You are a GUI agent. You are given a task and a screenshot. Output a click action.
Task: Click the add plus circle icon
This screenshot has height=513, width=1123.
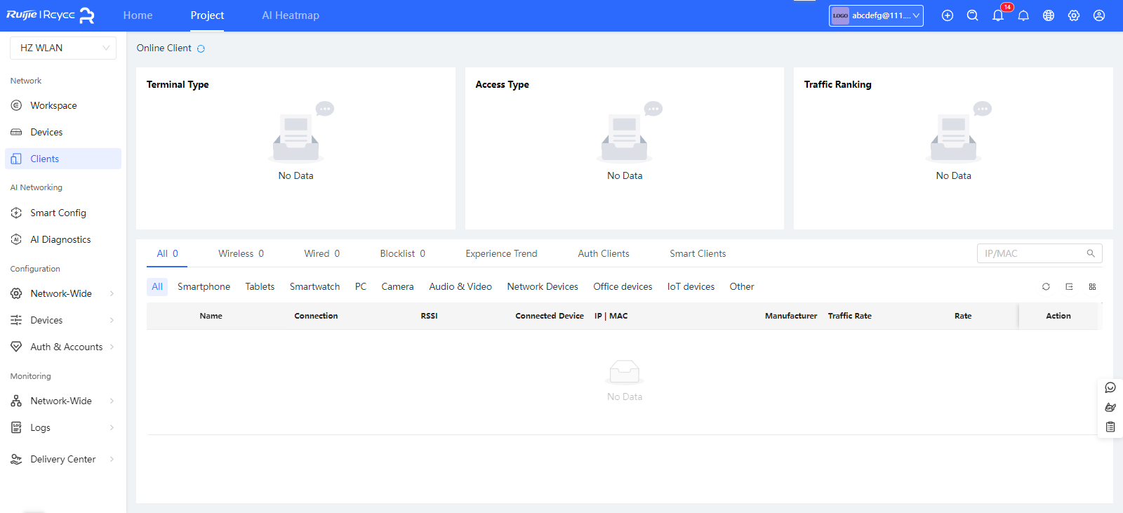point(948,15)
